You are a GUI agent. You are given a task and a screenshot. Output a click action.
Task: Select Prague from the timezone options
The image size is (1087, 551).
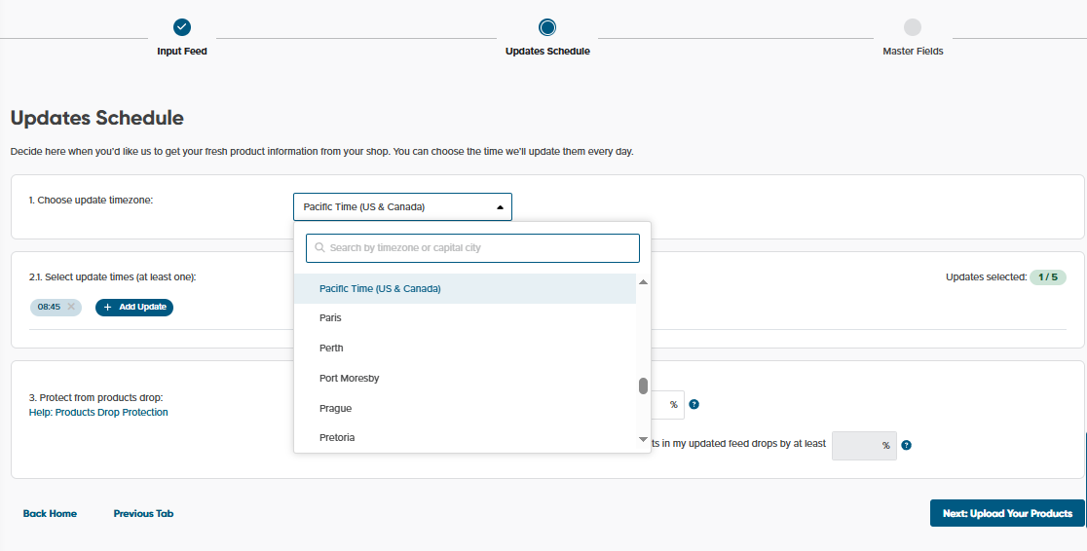[x=335, y=409]
